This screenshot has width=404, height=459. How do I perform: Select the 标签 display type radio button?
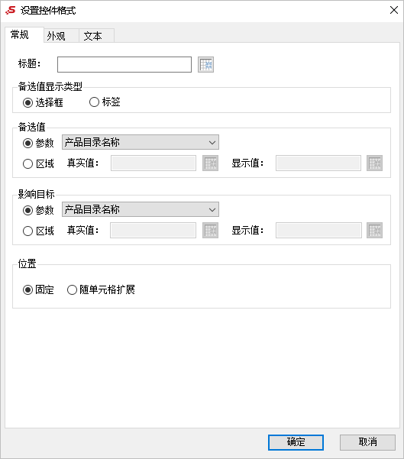coord(94,102)
